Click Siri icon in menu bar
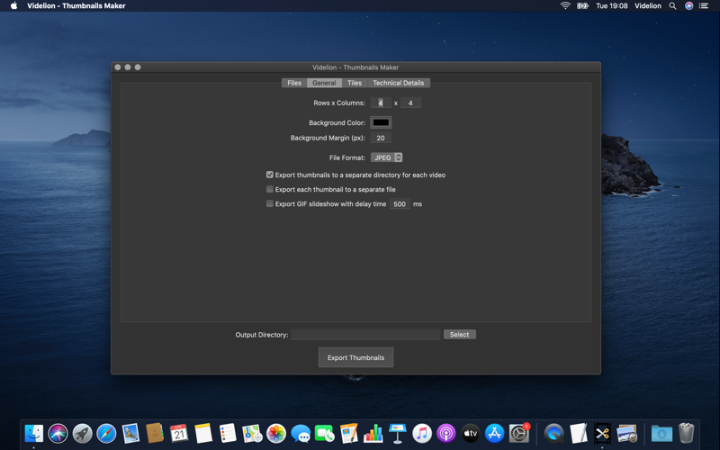This screenshot has width=720, height=450. 688,5
